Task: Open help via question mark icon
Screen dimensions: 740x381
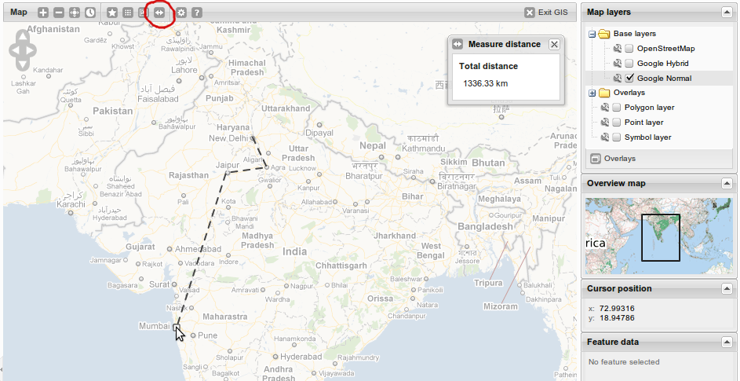Action: (197, 13)
